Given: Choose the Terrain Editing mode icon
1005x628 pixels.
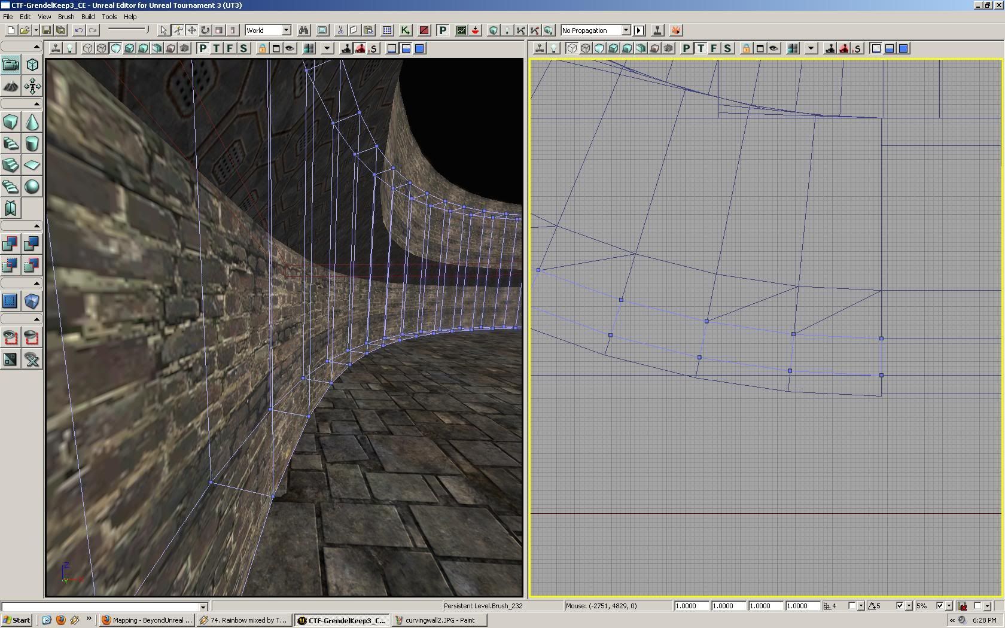Looking at the screenshot, I should 10,86.
